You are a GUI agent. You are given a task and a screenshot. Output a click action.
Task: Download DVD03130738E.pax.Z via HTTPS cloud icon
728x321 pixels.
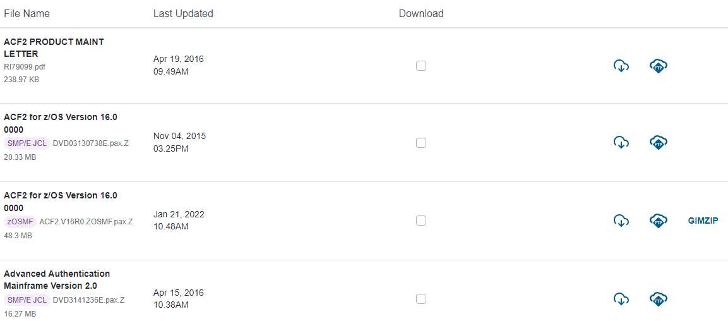coord(621,143)
